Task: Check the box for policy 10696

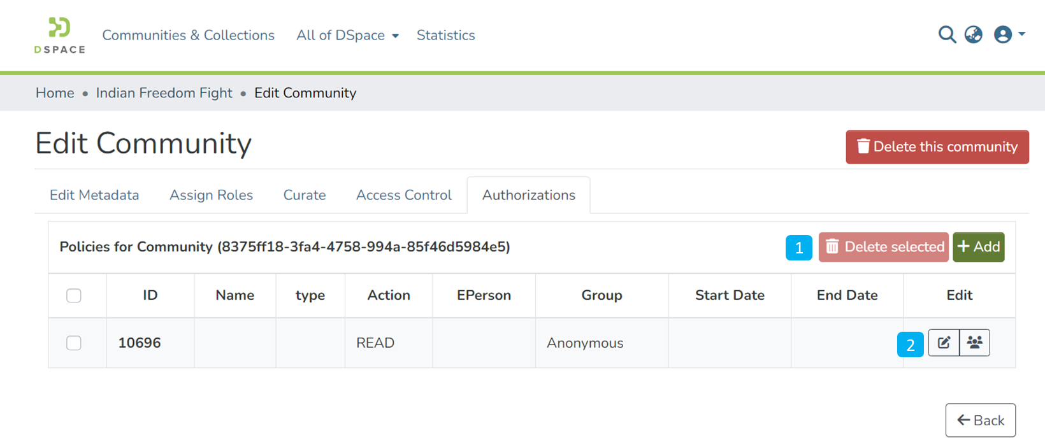Action: click(74, 343)
